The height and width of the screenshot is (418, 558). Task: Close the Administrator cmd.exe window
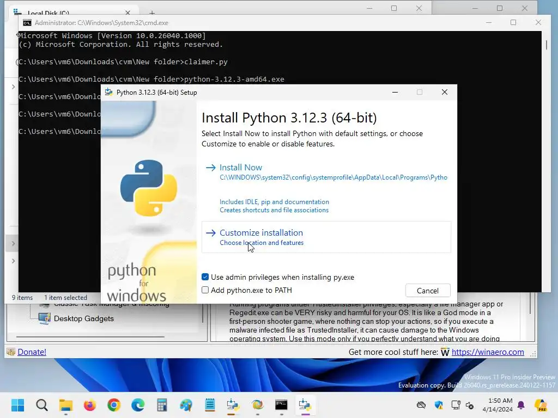click(538, 22)
